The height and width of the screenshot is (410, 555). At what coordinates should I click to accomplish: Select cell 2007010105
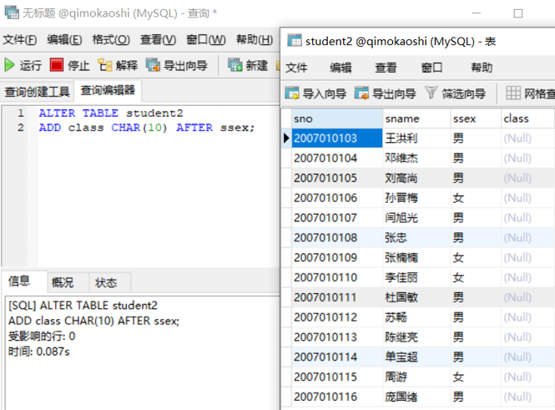click(x=336, y=178)
